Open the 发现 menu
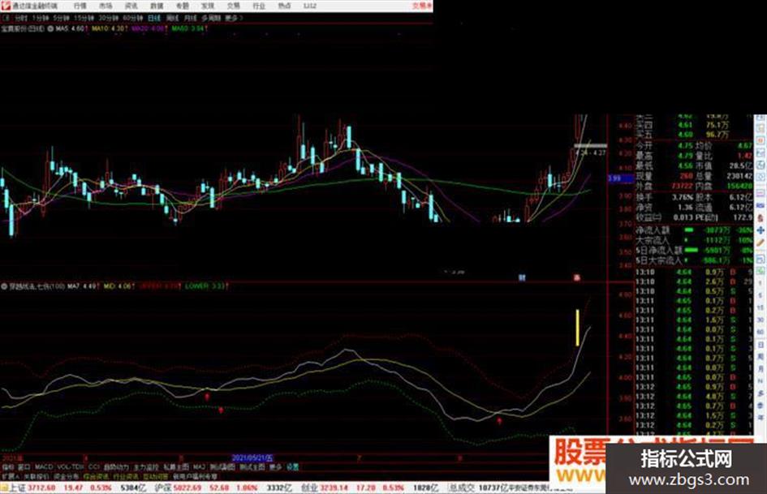 pyautogui.click(x=208, y=6)
